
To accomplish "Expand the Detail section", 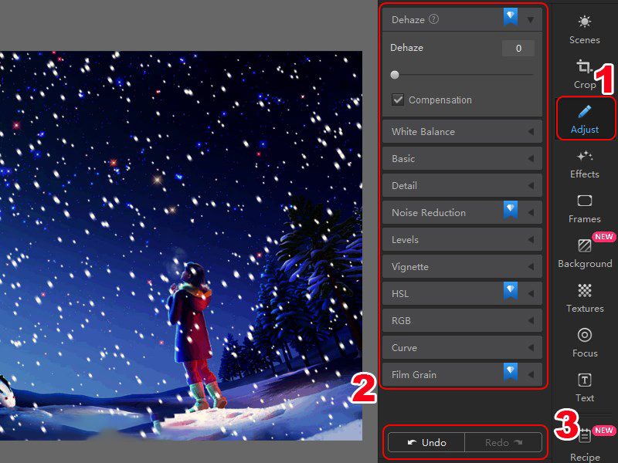I will (462, 185).
